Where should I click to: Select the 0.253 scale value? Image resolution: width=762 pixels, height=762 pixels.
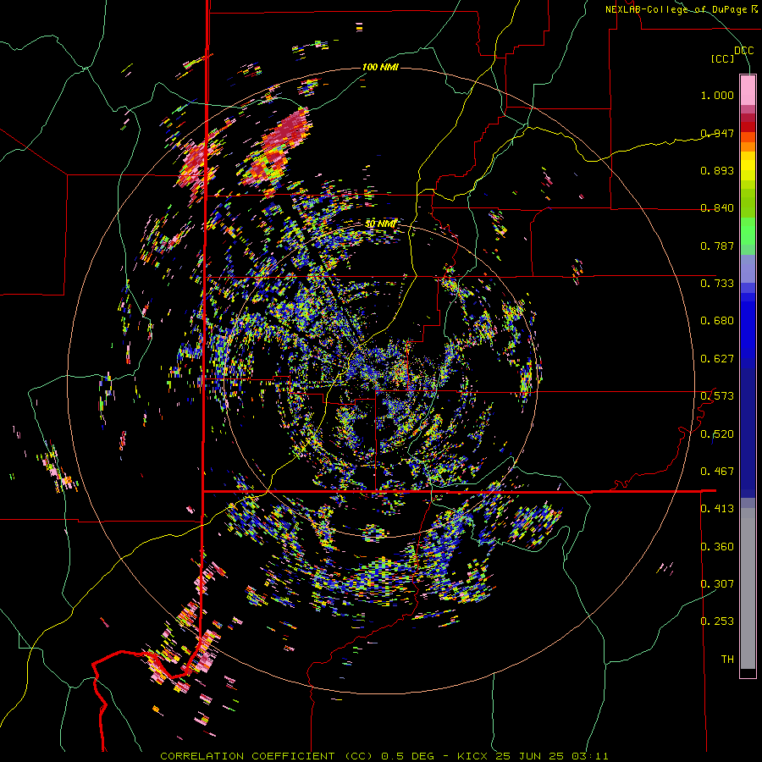coord(717,621)
